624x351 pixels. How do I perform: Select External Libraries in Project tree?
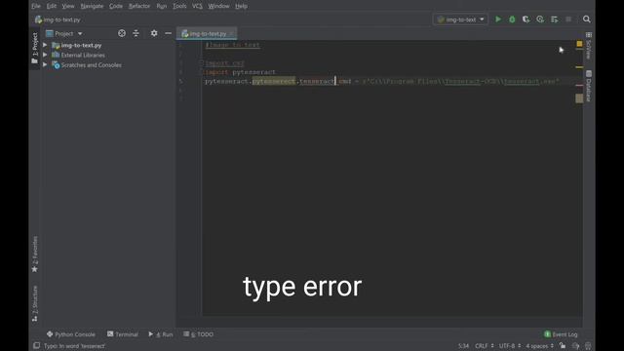coord(83,55)
